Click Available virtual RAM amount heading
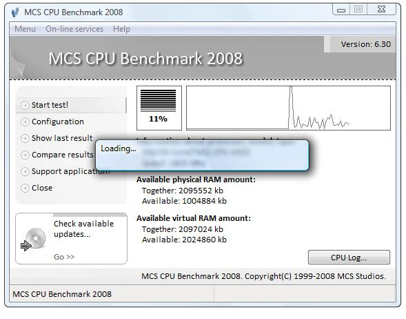This screenshot has height=319, width=406. point(194,218)
